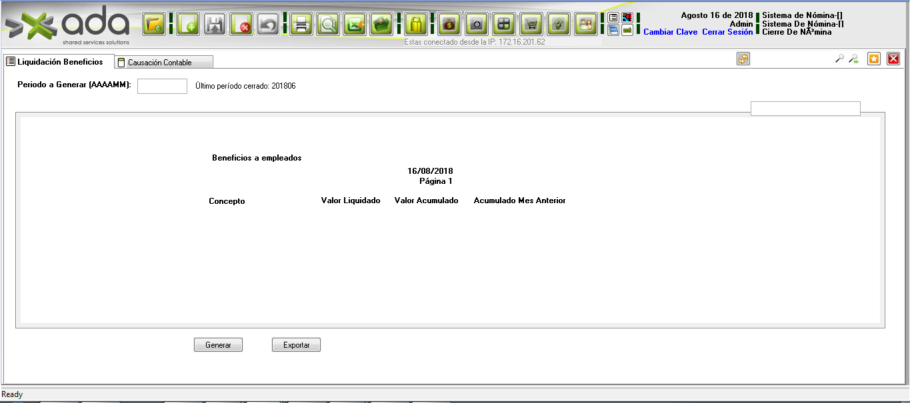This screenshot has width=910, height=403.
Task: Click the open folder toolbar icon
Action: pos(154,25)
